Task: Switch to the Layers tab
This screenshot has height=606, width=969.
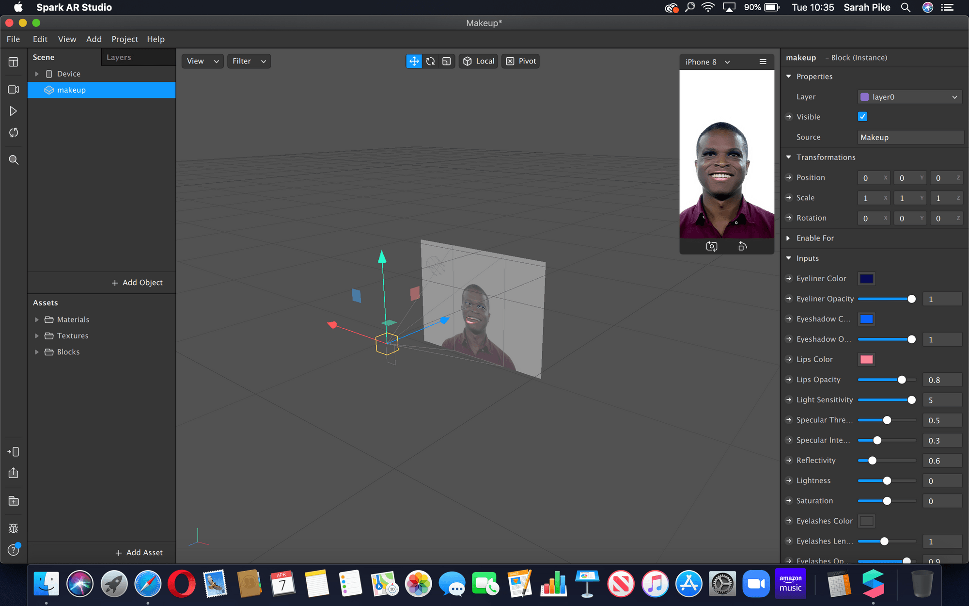Action: (119, 57)
